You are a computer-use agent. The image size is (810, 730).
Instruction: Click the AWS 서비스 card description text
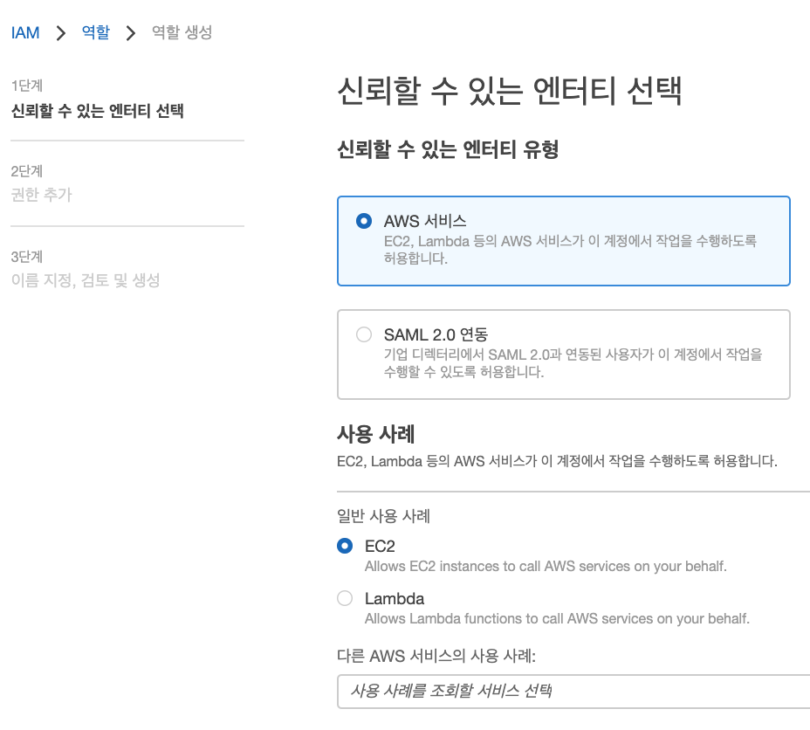pyautogui.click(x=570, y=250)
